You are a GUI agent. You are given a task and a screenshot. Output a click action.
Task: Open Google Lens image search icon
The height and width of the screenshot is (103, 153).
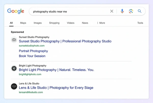point(131,11)
